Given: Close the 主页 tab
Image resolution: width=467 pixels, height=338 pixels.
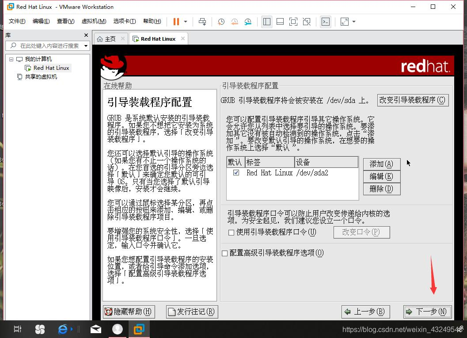Looking at the screenshot, I should (123, 38).
